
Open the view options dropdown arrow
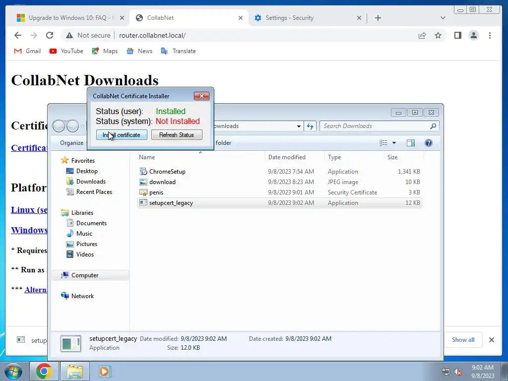click(x=394, y=143)
